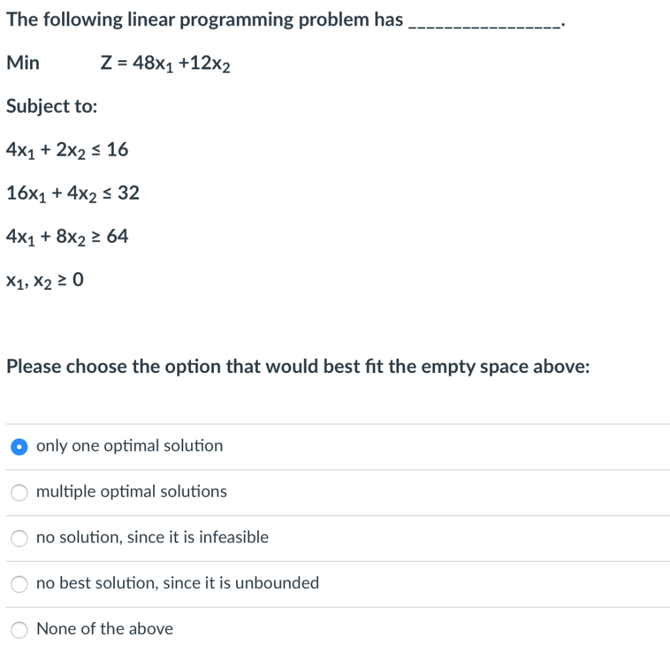This screenshot has width=670, height=653.
Task: Click the constraint 16x1 + 4x2 ≤ 32
Action: click(72, 192)
